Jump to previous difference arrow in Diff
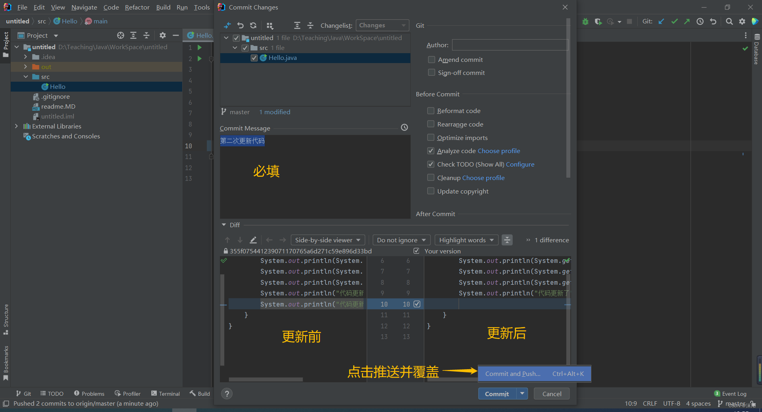Screen dimensions: 762x412 pyautogui.click(x=227, y=240)
